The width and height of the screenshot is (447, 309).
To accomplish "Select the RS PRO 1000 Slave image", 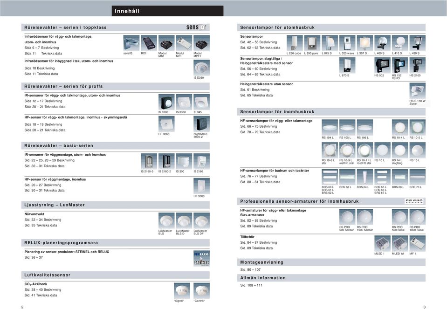I will tap(417, 217).
